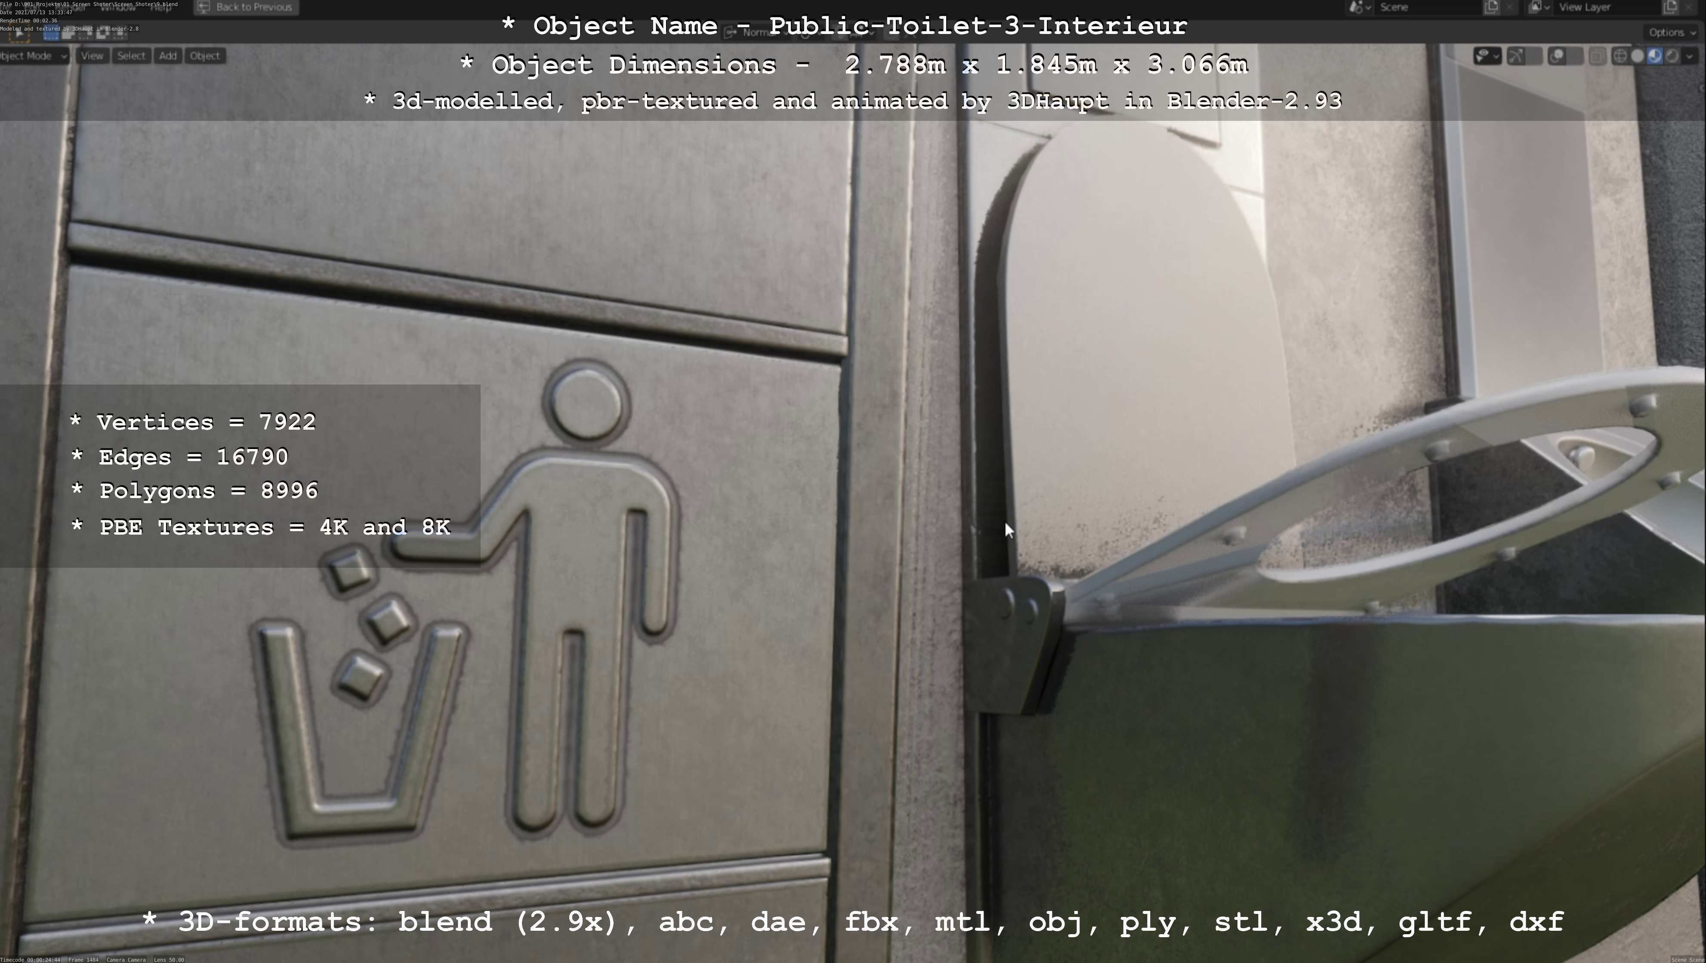Click the new scene icon

1491,7
